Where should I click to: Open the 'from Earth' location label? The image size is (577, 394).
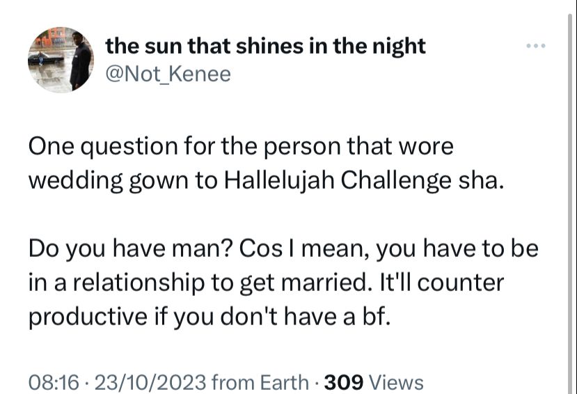click(260, 383)
